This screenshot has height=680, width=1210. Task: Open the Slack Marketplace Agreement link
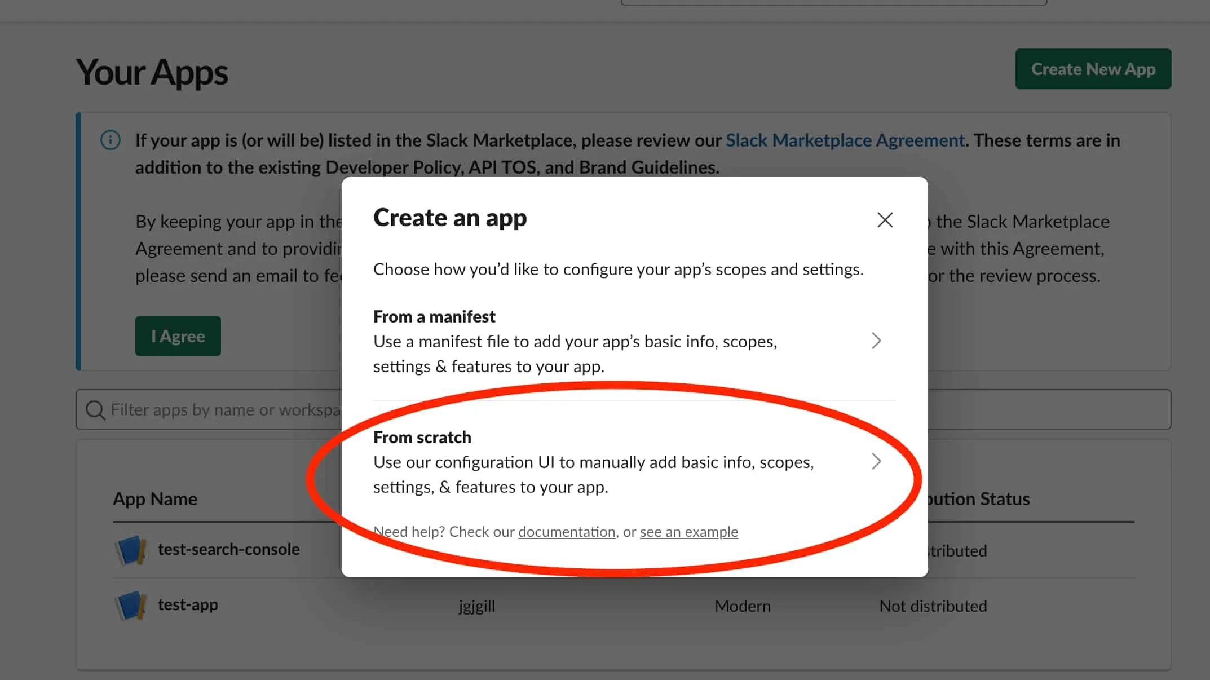[x=845, y=140]
